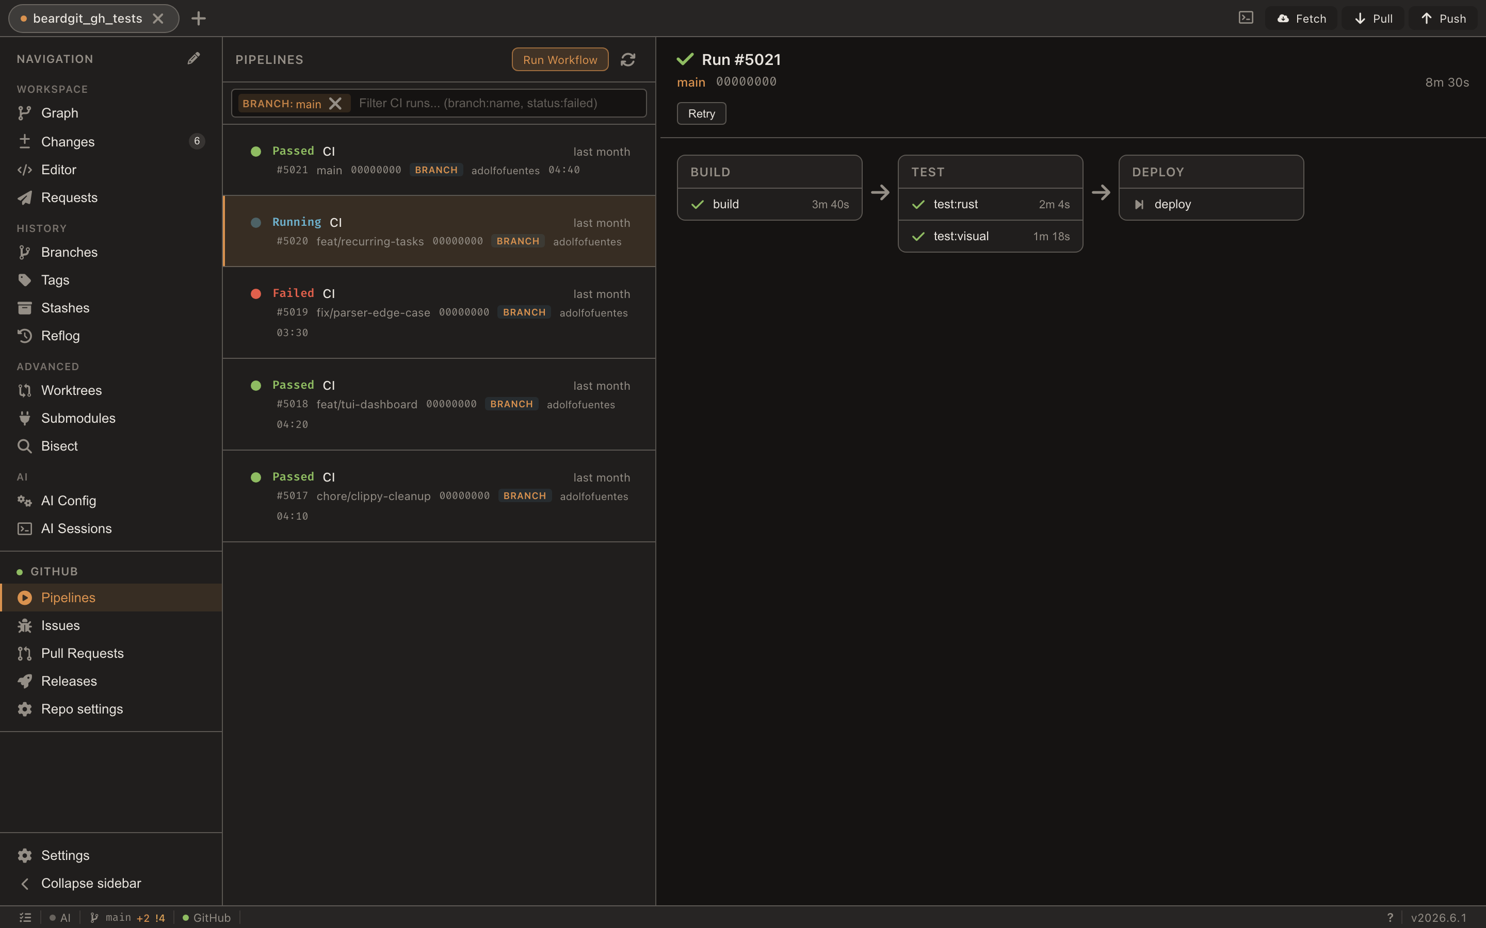
Task: Click the edit navigation pencil icon
Action: tap(193, 58)
